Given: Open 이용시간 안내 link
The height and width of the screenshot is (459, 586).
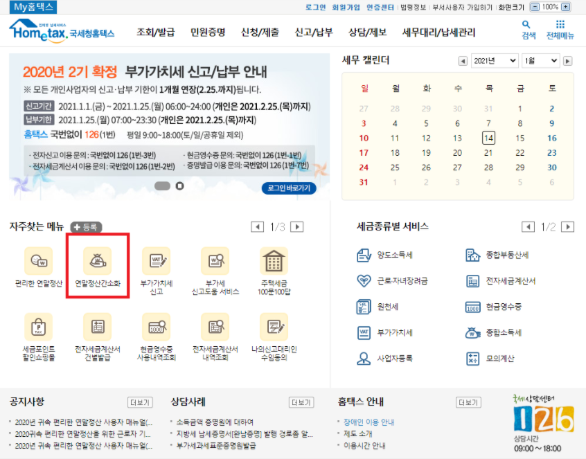Looking at the screenshot, I should [364, 446].
